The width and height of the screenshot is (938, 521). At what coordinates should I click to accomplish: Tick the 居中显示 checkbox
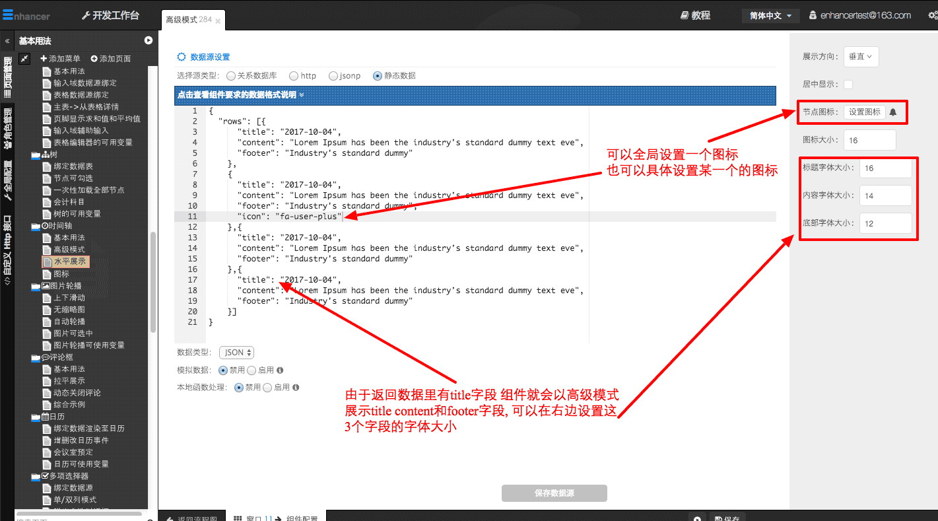pos(848,85)
